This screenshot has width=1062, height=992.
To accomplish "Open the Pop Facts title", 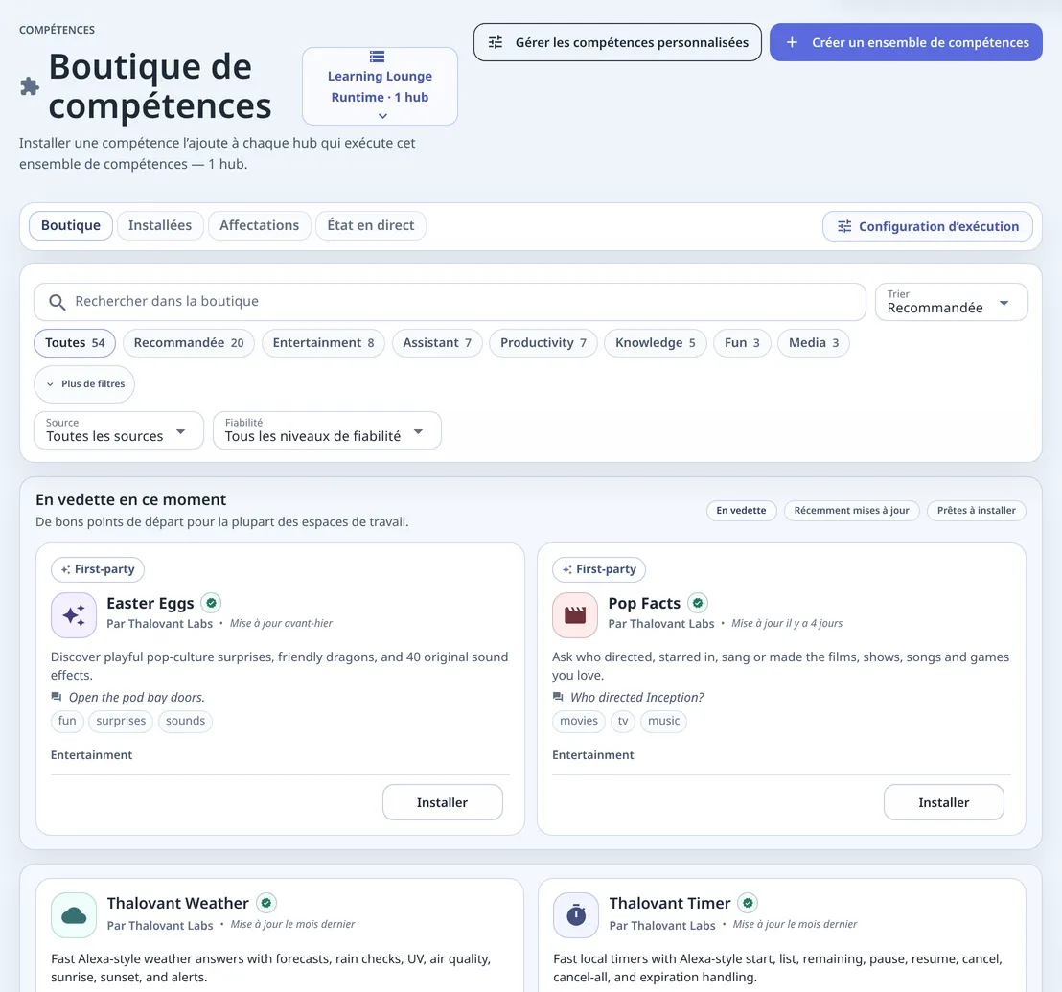I will coord(644,603).
